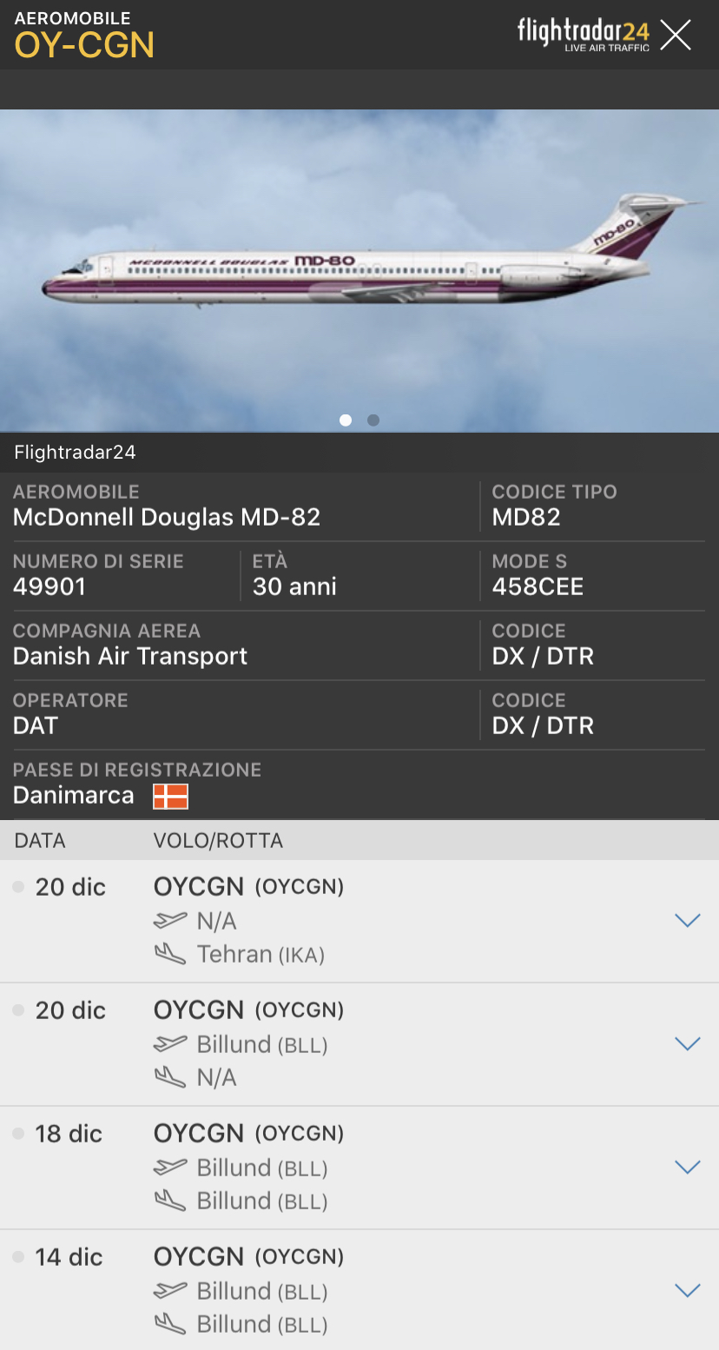Expand the 20 dic Tehran flight details
Viewport: 719px width, 1350px height.
687,921
